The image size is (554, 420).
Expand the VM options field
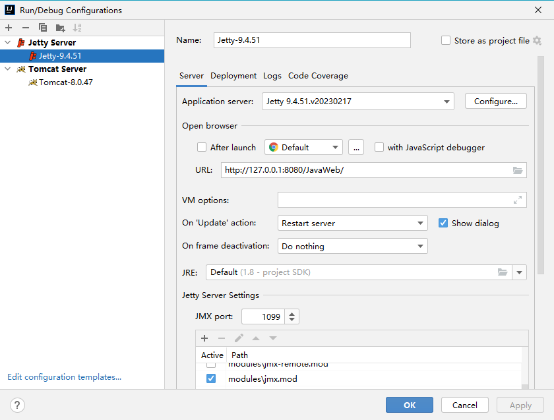click(518, 200)
